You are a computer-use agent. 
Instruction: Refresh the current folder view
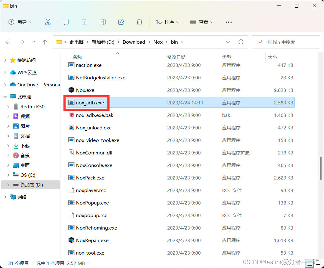click(241, 42)
